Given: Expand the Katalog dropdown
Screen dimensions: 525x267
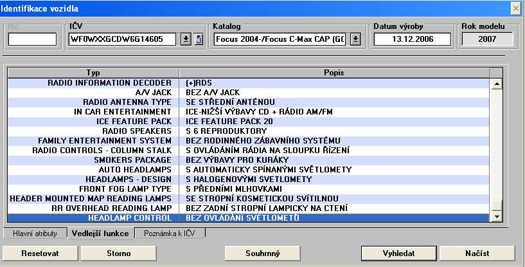Looking at the screenshot, I should 355,39.
